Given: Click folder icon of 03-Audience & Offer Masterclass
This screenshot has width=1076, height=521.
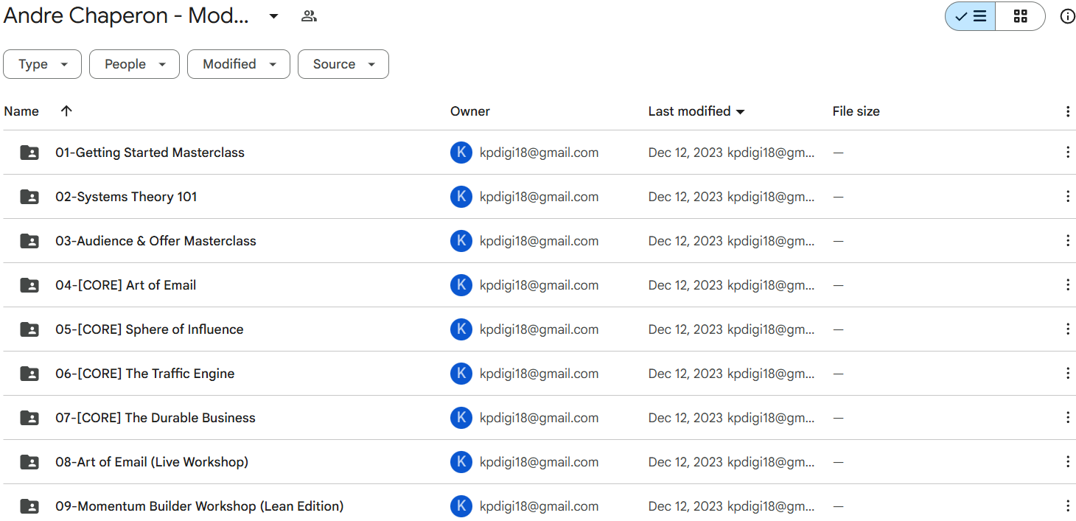Looking at the screenshot, I should click(29, 241).
